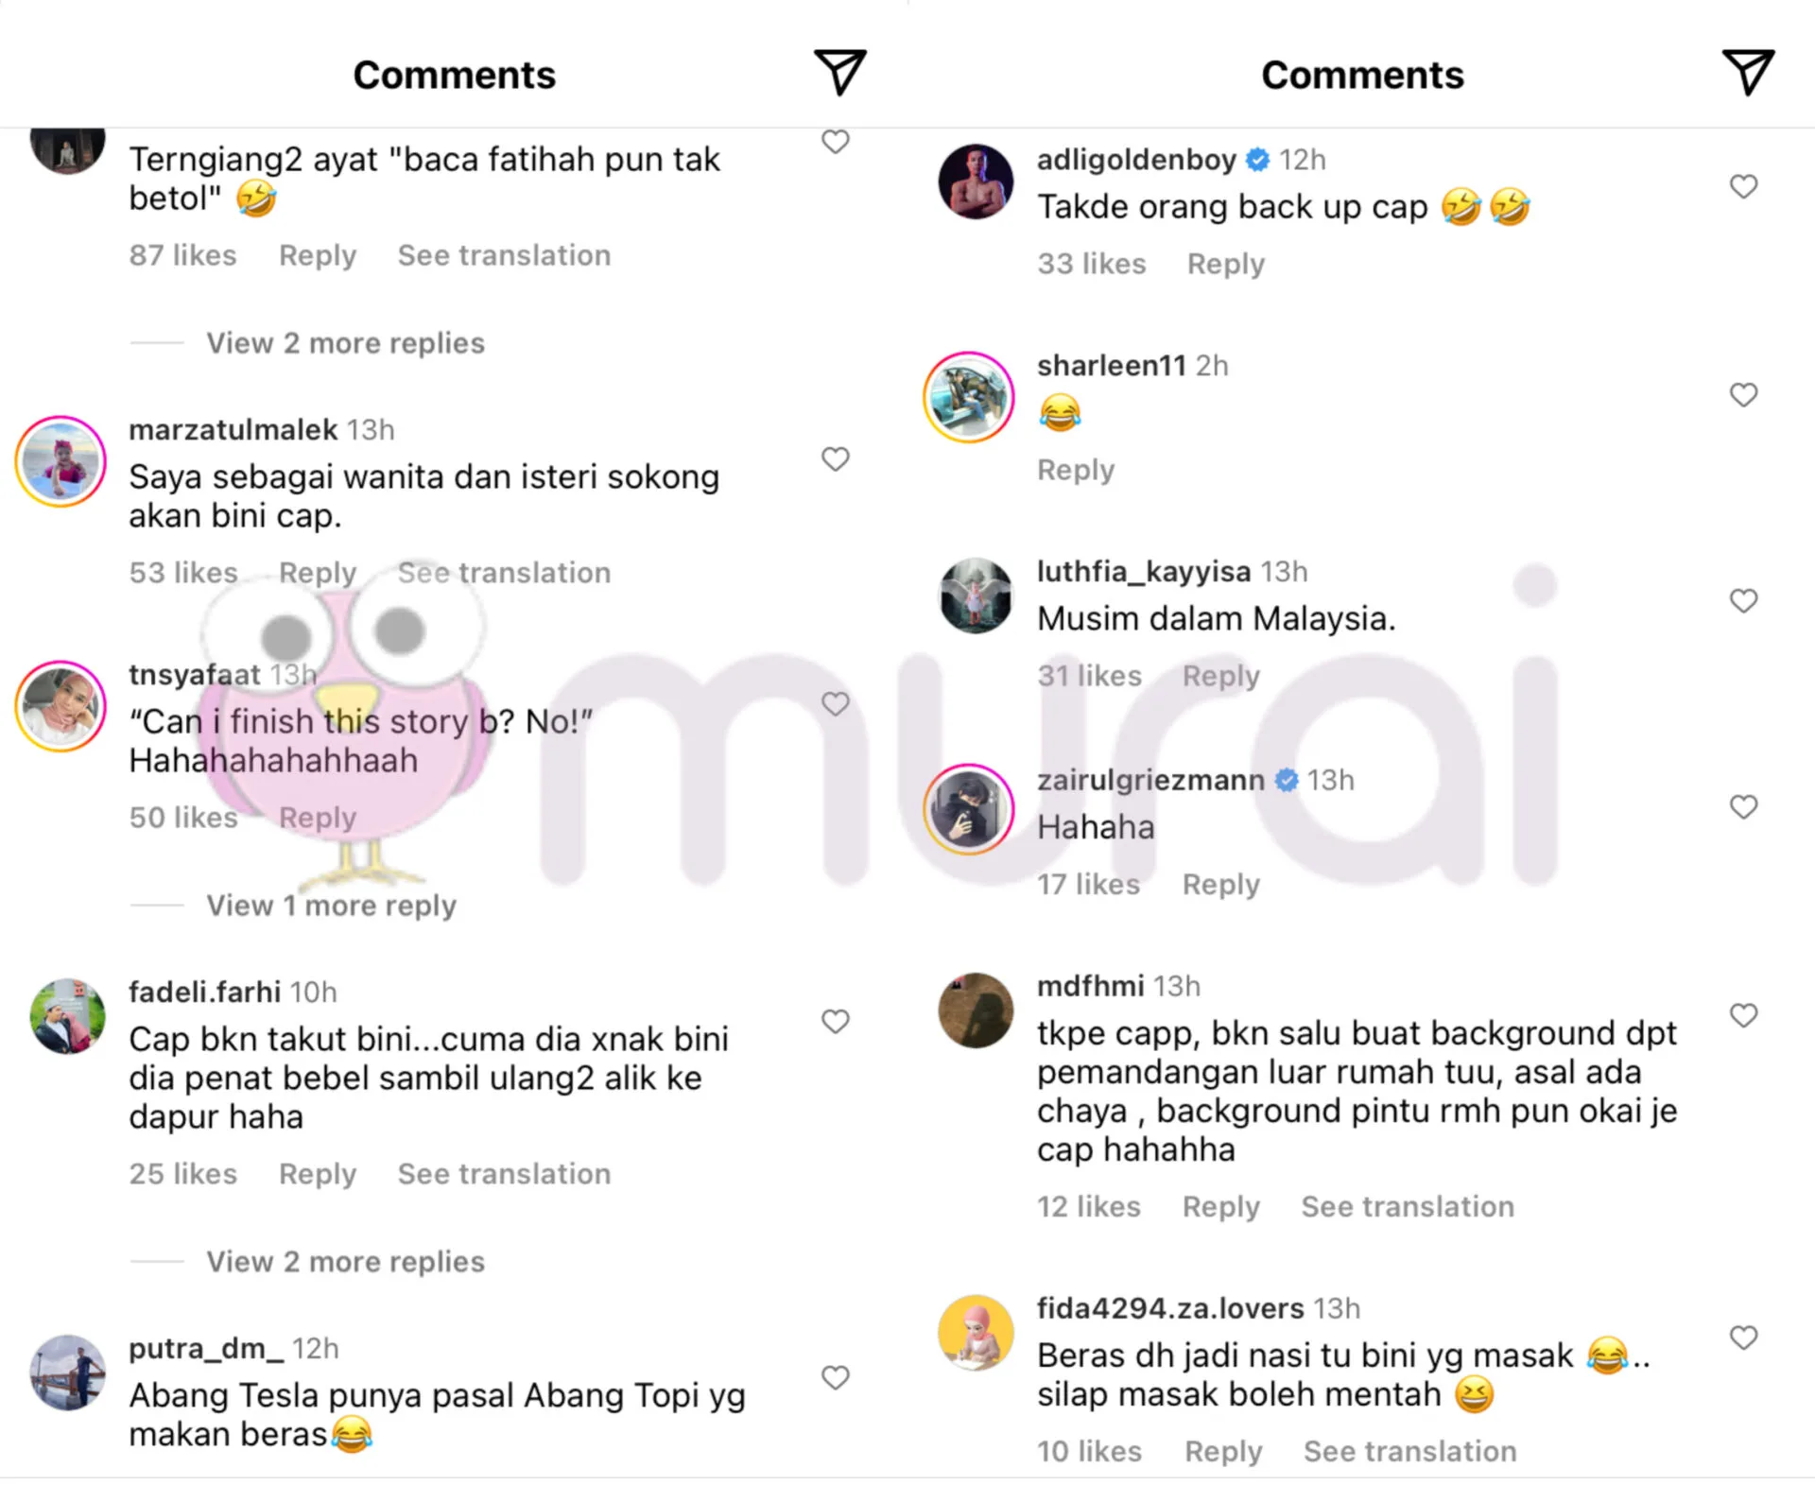1815x1485 pixels.
Task: View 53 likes on marzatulmalek's comment
Action: [x=183, y=573]
